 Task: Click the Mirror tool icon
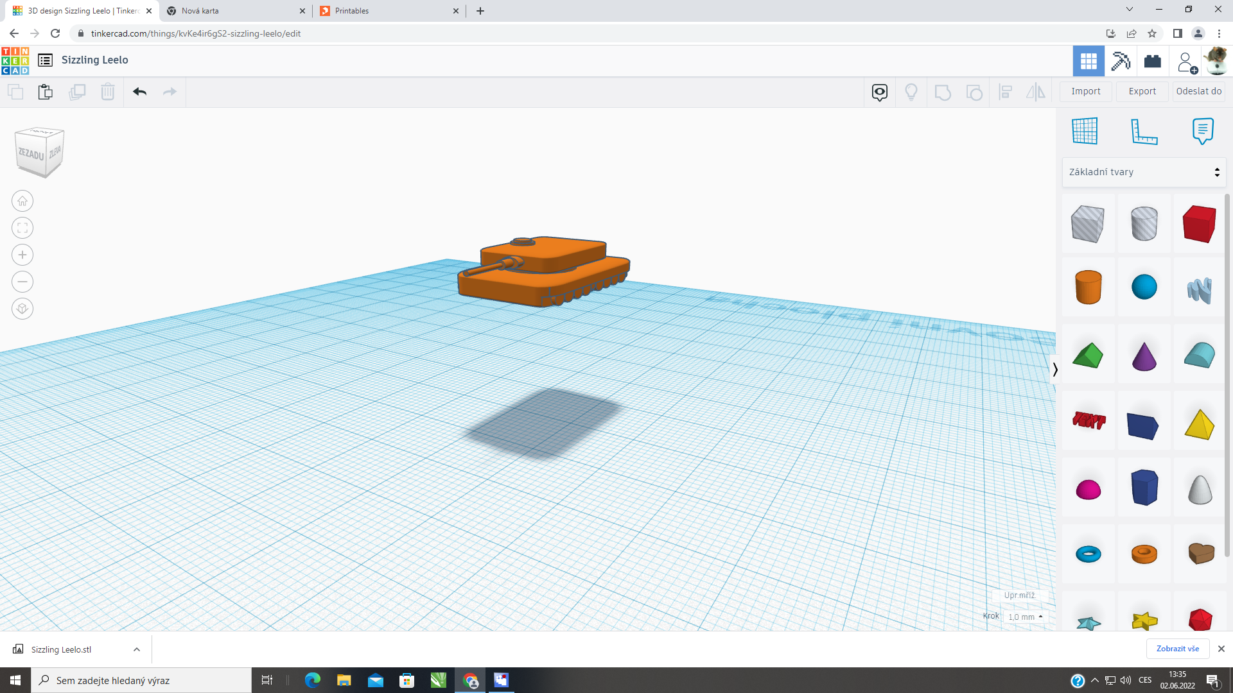(1036, 92)
